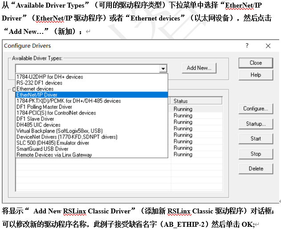The height and width of the screenshot is (229, 281).
Task: Select Ethernet devices from list
Action: (92, 89)
